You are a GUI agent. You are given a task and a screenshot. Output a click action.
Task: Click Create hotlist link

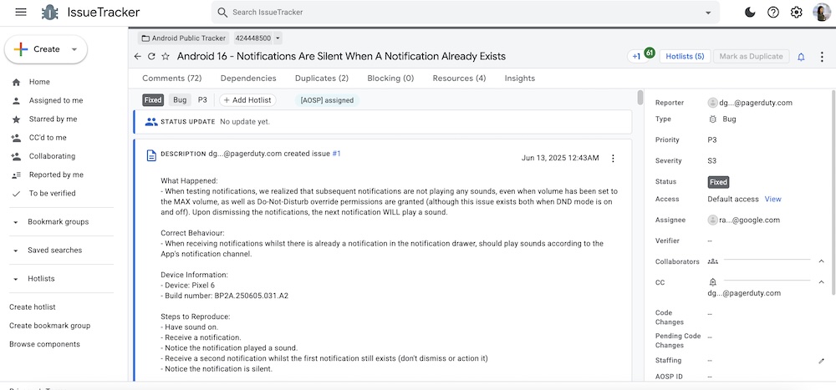[x=32, y=306]
